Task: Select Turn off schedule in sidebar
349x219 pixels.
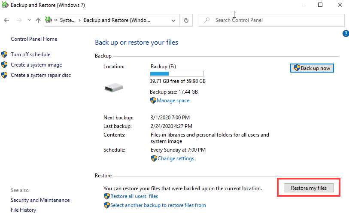Action: click(x=30, y=55)
